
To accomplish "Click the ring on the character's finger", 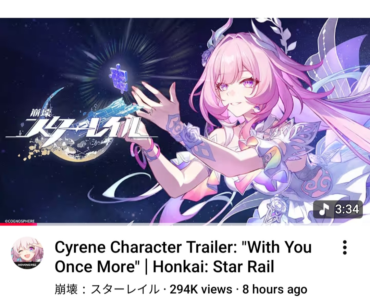I will 150,111.
